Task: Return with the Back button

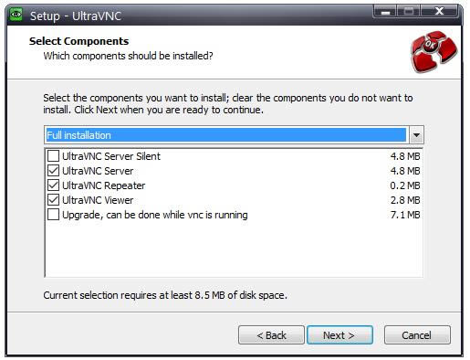Action: (271, 335)
